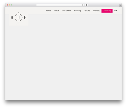
Task: Open the Home menu item
Action: coord(48,11)
